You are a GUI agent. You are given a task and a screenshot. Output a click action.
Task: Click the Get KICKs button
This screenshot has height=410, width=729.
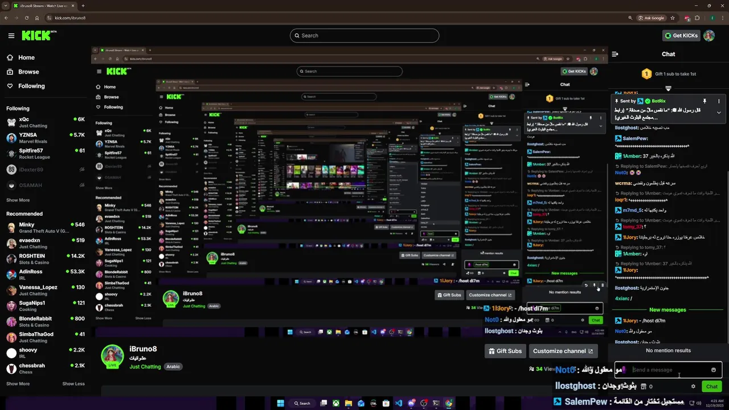tap(681, 35)
